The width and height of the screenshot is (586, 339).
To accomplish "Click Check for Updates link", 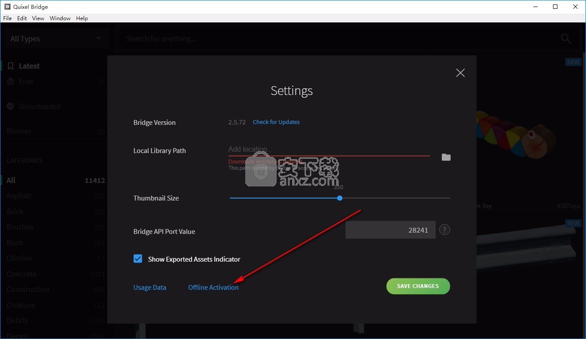I will 276,122.
